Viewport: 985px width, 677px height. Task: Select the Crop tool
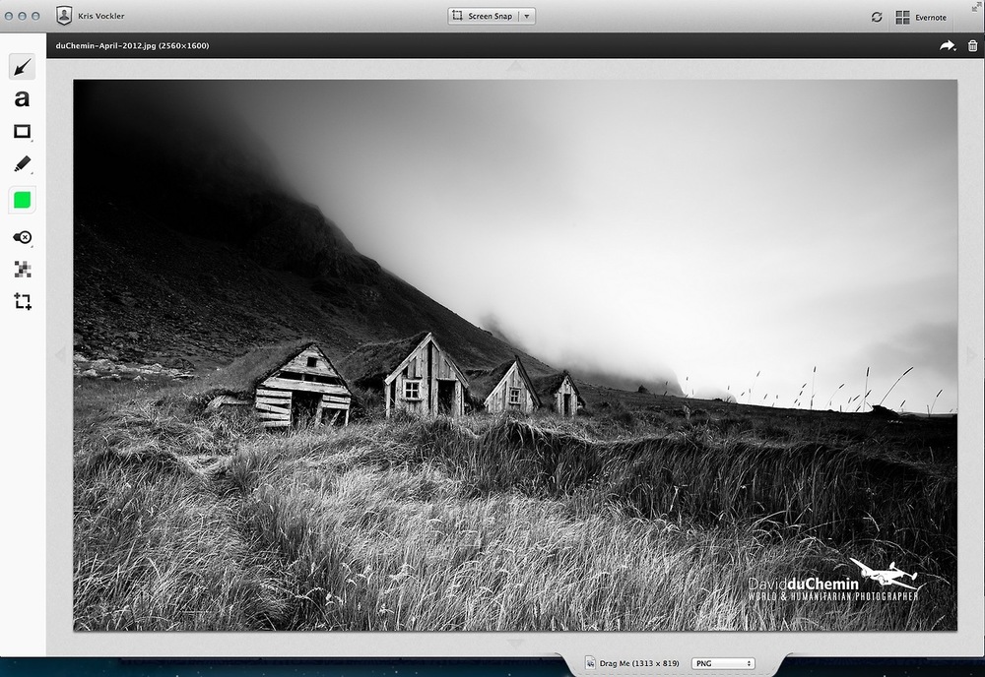[22, 301]
